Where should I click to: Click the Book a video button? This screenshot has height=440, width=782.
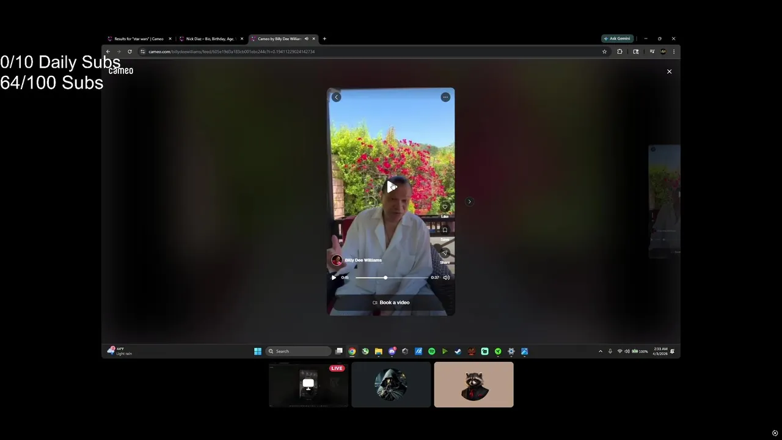[x=391, y=302]
